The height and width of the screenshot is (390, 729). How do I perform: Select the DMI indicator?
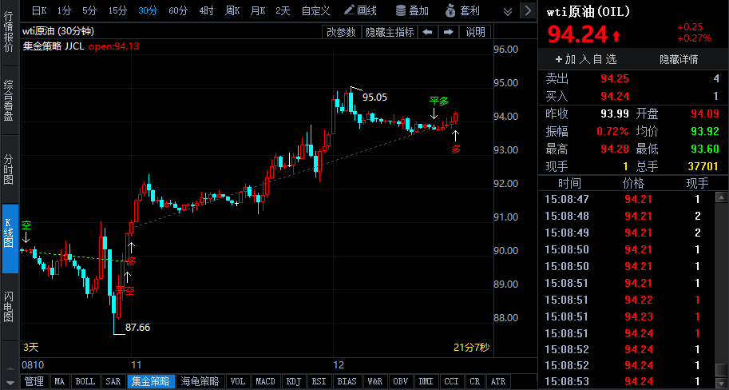tap(426, 381)
